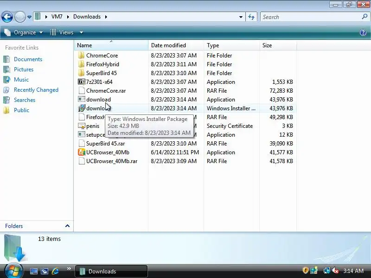The width and height of the screenshot is (371, 278).
Task: Select the setupce application icon
Action: tap(82, 134)
